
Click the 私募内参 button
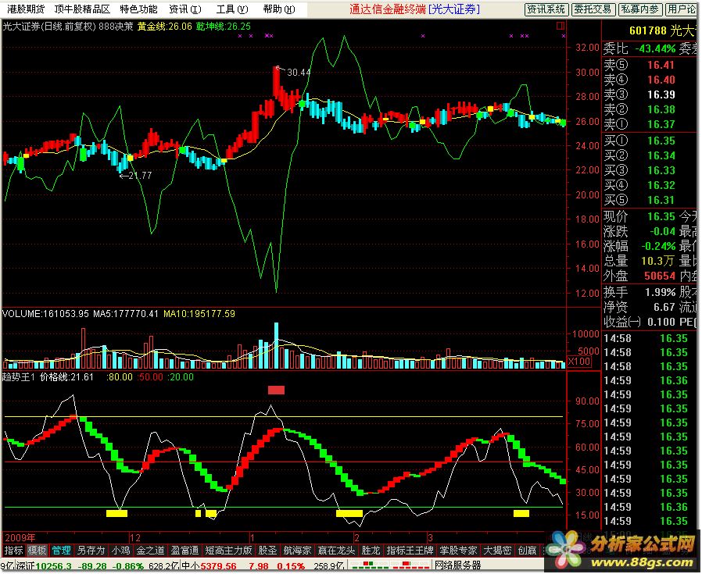639,9
